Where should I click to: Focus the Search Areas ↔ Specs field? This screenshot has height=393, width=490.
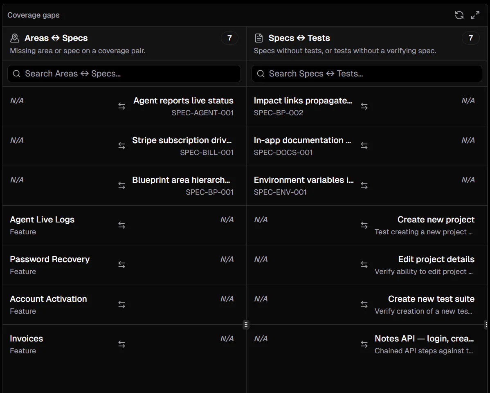[x=124, y=74]
